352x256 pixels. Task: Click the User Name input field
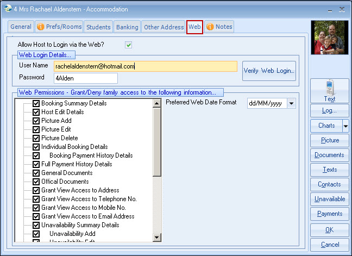(146, 66)
